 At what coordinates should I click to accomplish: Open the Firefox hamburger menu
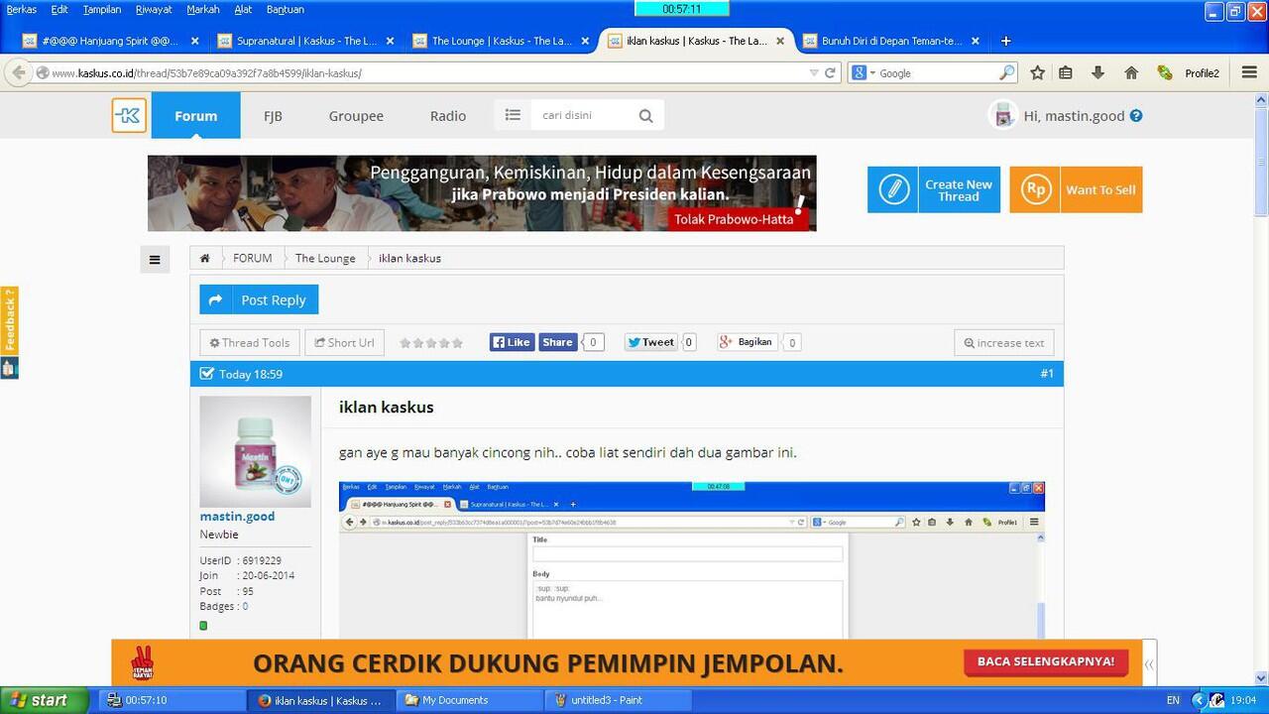tap(1249, 72)
